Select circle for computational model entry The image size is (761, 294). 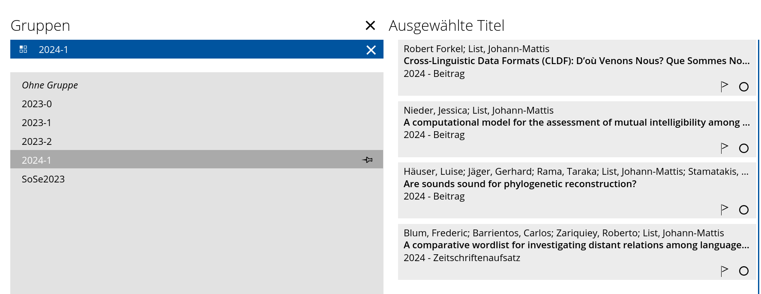tap(744, 148)
